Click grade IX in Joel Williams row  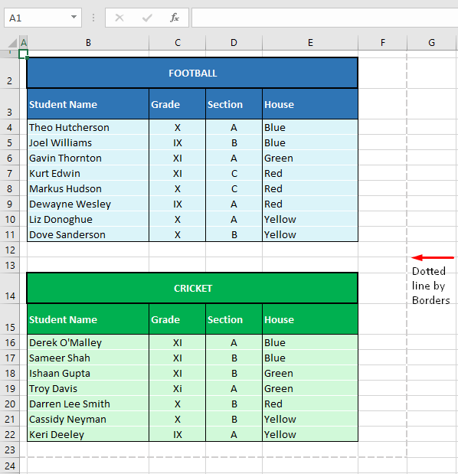click(178, 142)
